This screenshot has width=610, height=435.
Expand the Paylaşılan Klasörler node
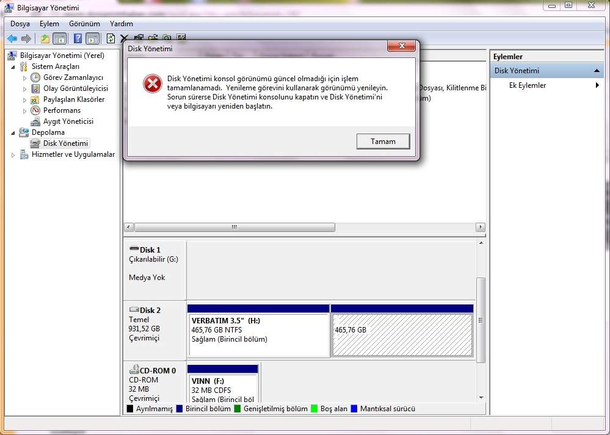24,100
